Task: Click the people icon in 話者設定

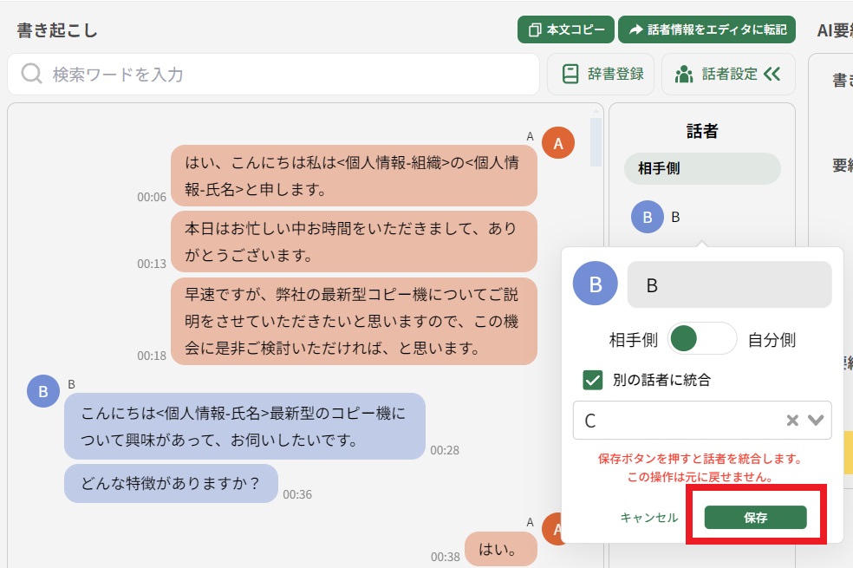Action: pyautogui.click(x=684, y=74)
